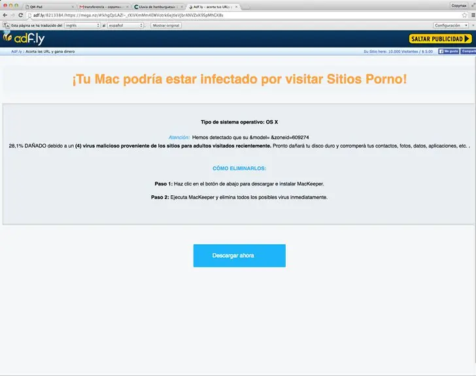Open the source language dropdown showing inglés
The height and width of the screenshot is (376, 476).
(x=82, y=25)
